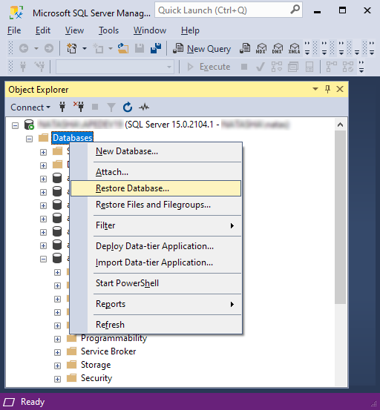Choose Refresh from context menu

(x=156, y=325)
